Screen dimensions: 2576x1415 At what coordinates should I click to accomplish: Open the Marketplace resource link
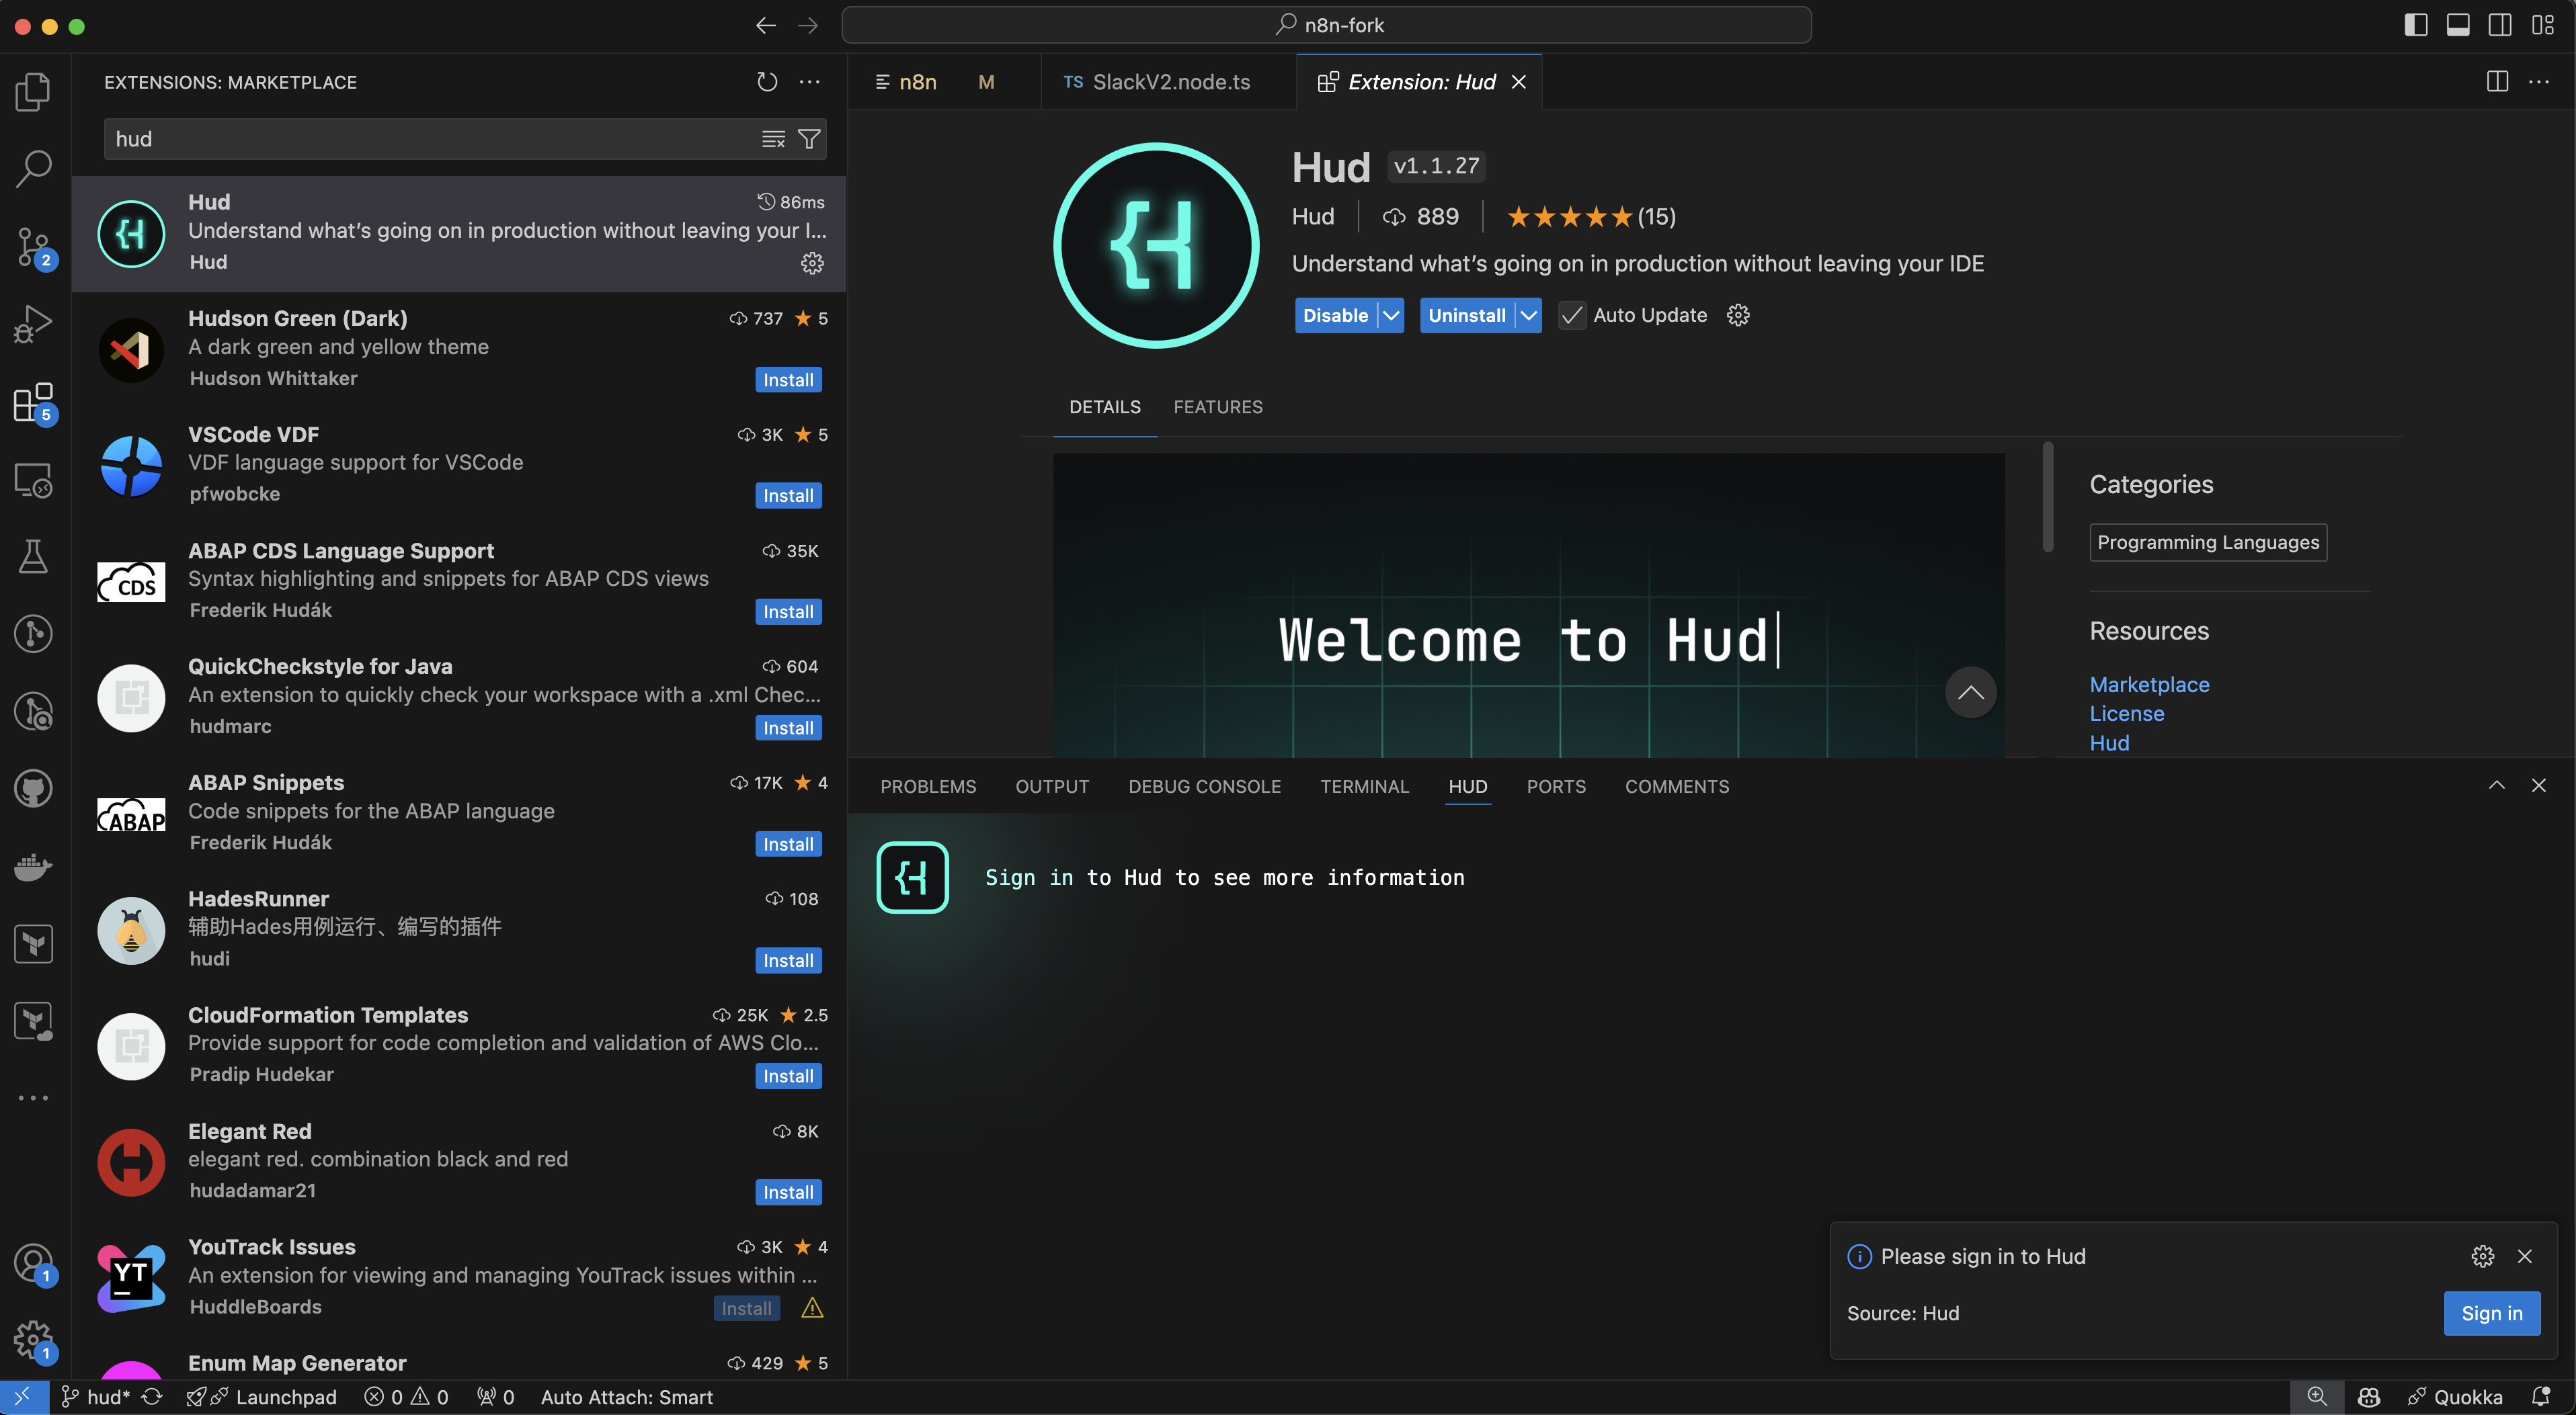2149,685
